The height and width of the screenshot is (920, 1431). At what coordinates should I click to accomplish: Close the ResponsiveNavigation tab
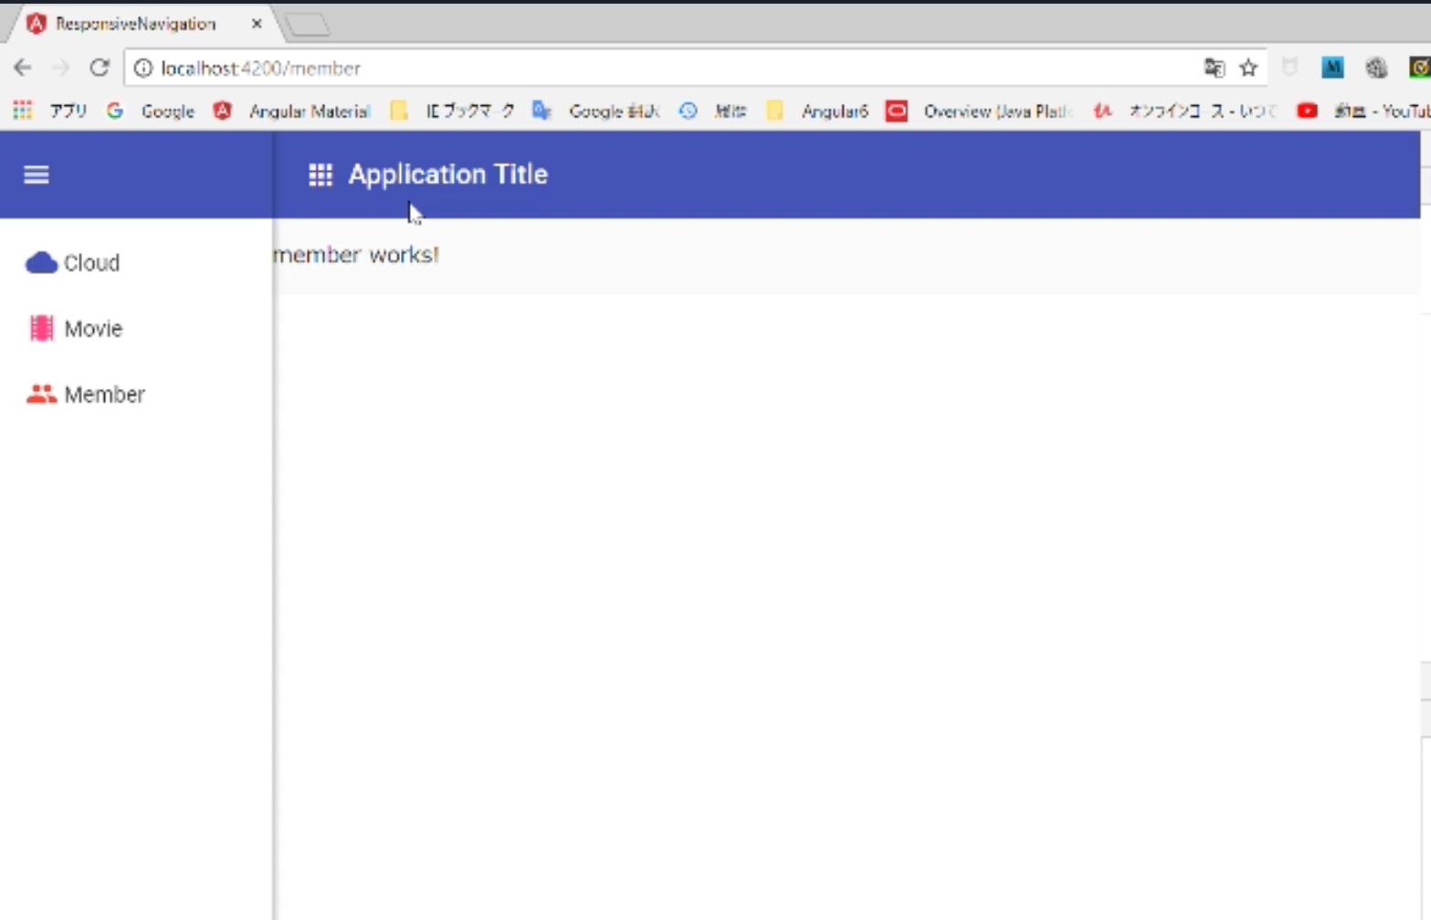(257, 24)
